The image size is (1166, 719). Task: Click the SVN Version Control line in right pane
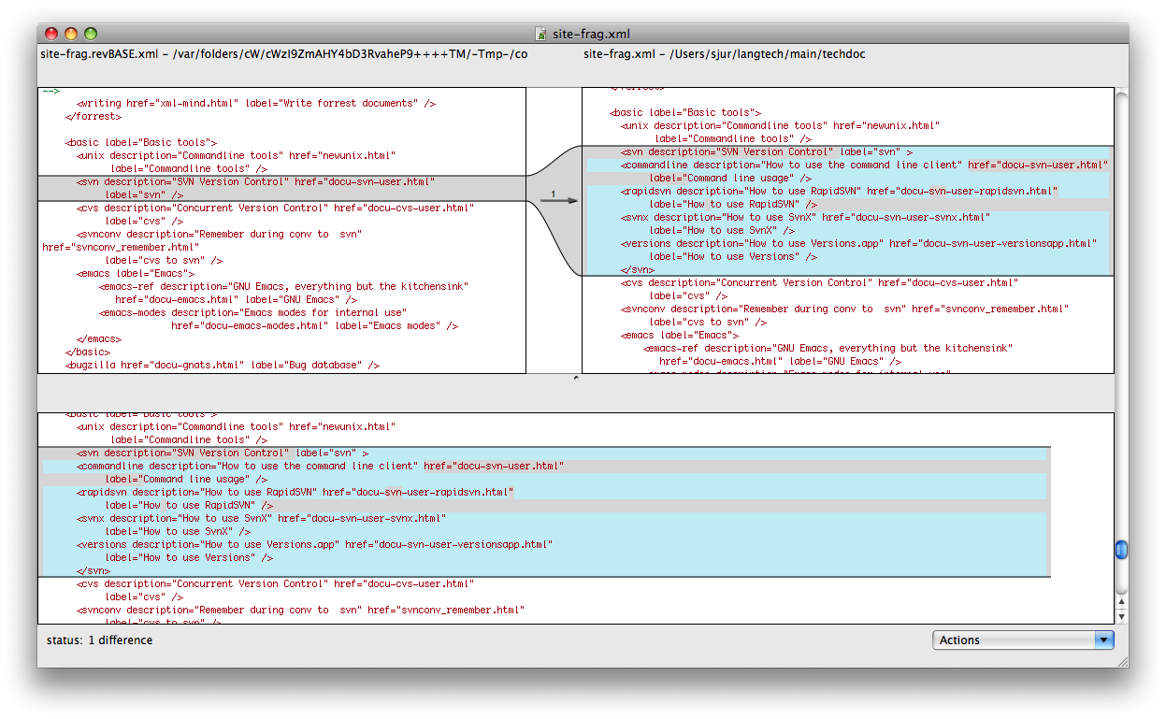click(767, 151)
